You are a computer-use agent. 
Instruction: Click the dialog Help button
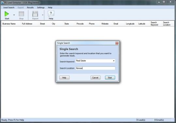[x=64, y=78]
